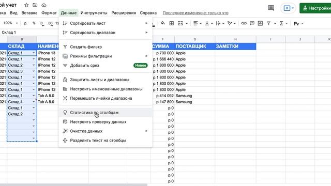Check the cloud save status icon
The height and width of the screenshot is (186, 331).
pyautogui.click(x=43, y=5)
